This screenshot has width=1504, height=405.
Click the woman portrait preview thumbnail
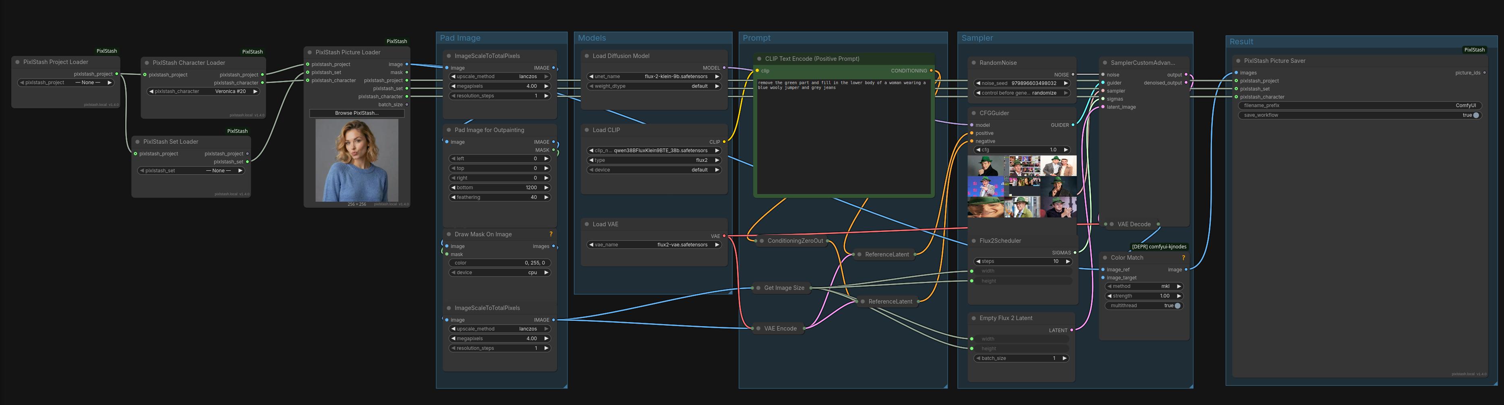pos(357,161)
